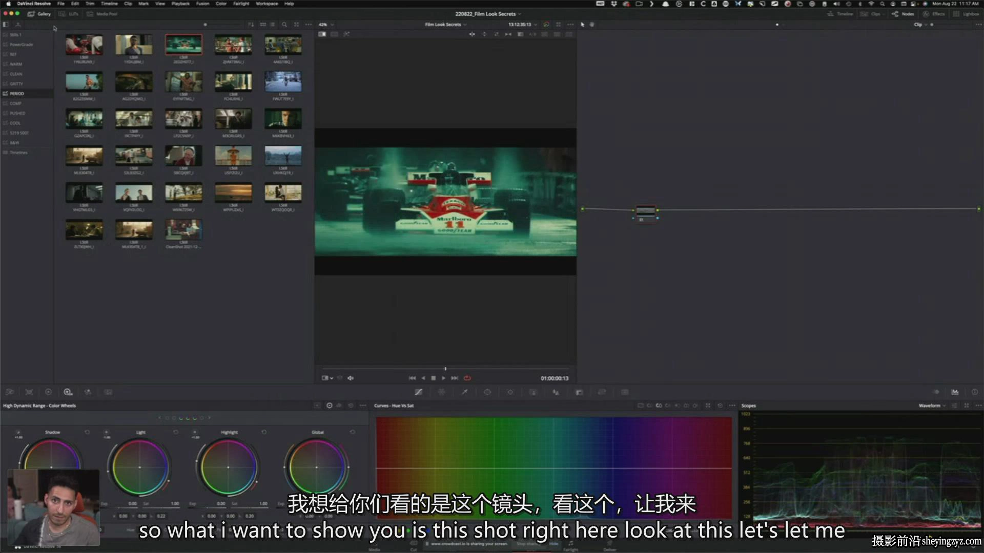Image resolution: width=984 pixels, height=553 pixels.
Task: Open the Film Look Secrets timeline dropdown
Action: point(445,25)
